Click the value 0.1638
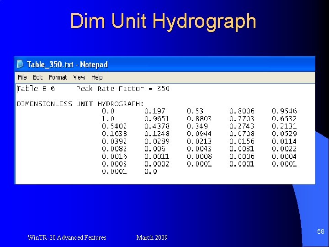The image size is (329, 247). (x=114, y=134)
